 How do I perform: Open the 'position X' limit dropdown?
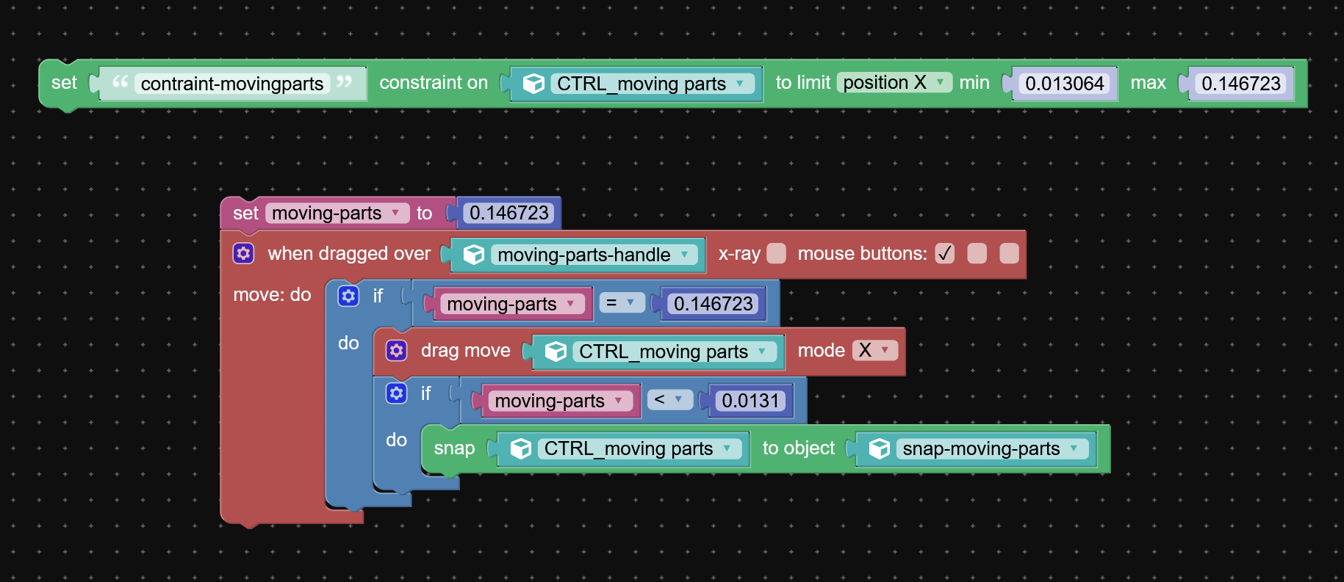coord(894,82)
